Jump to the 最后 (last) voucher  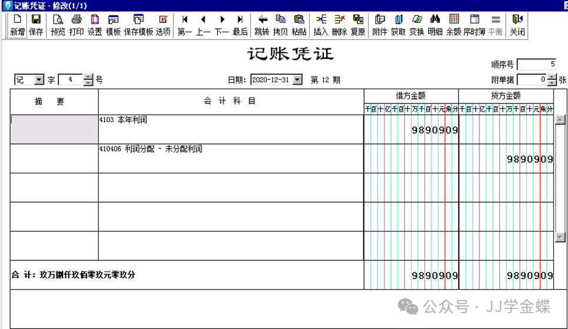(240, 25)
